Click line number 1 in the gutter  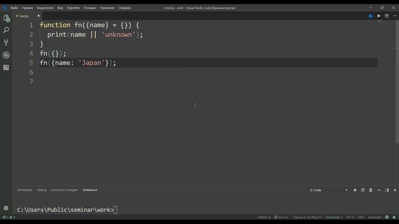pos(31,25)
